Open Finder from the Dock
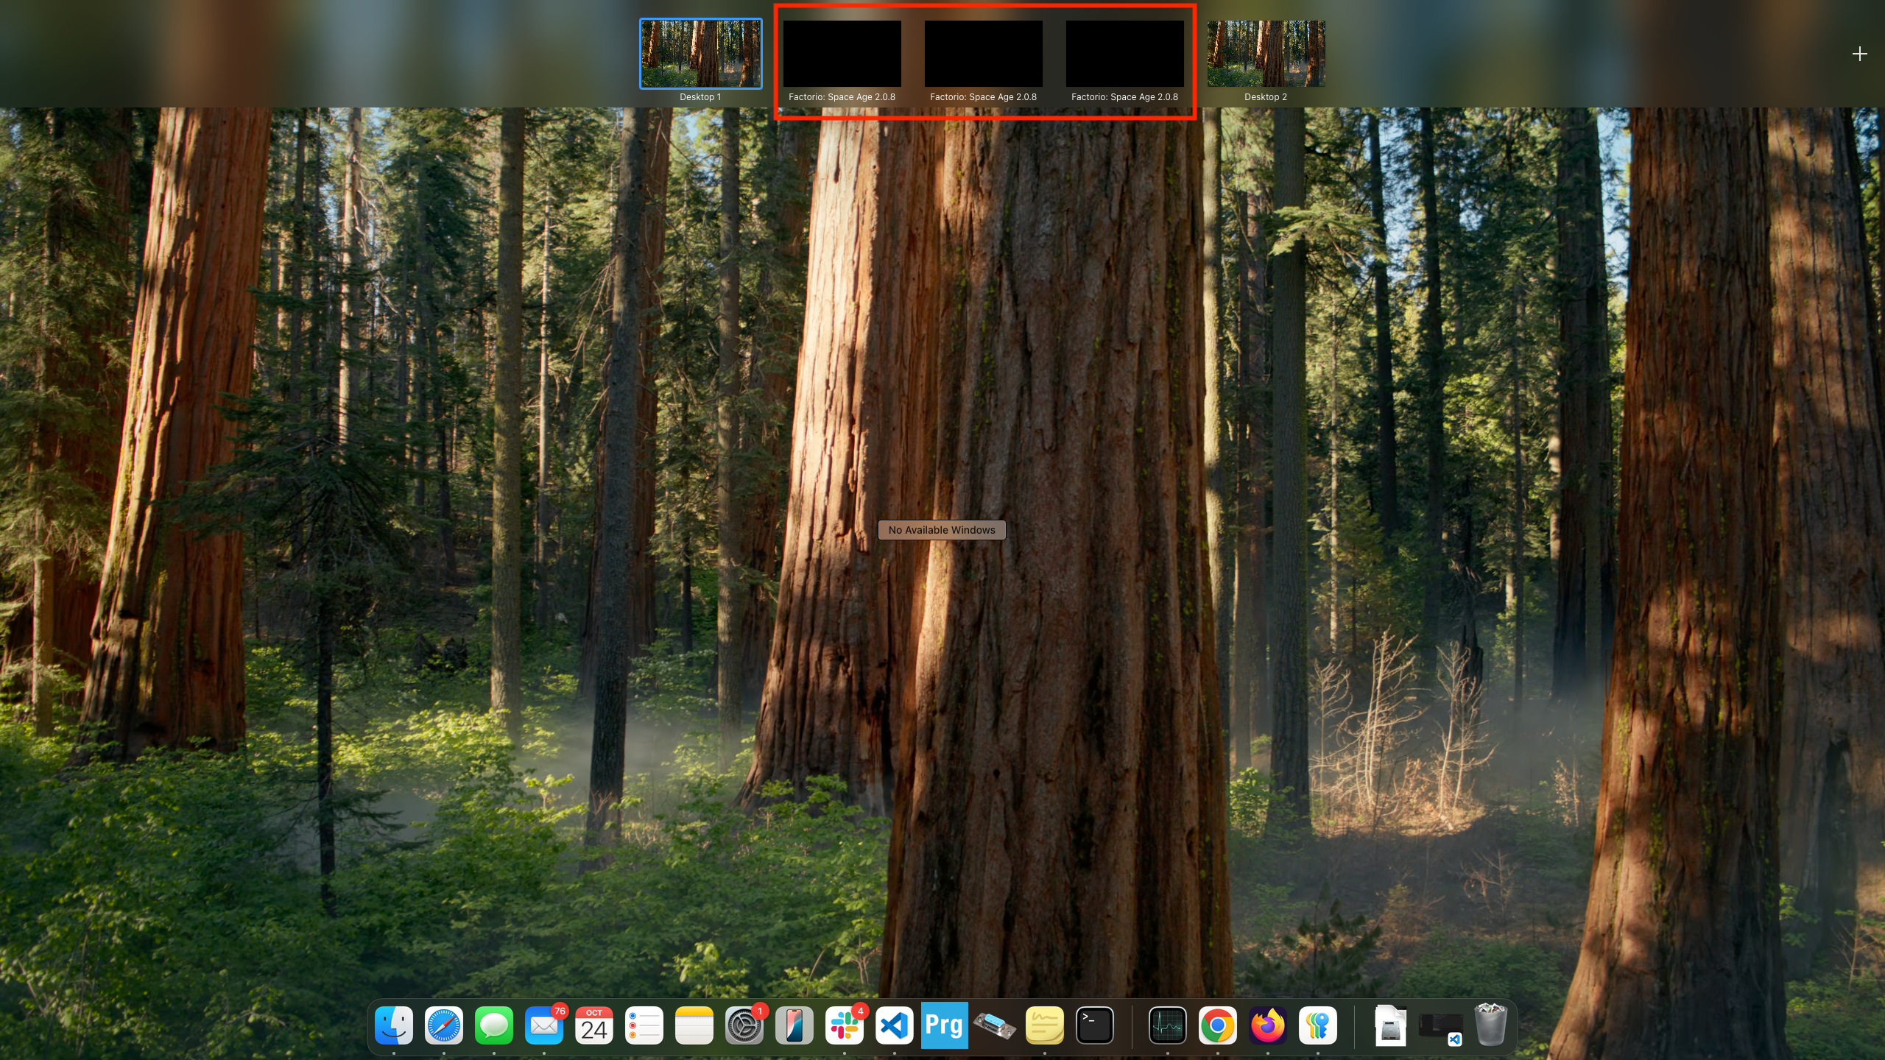This screenshot has height=1060, width=1885. (394, 1025)
